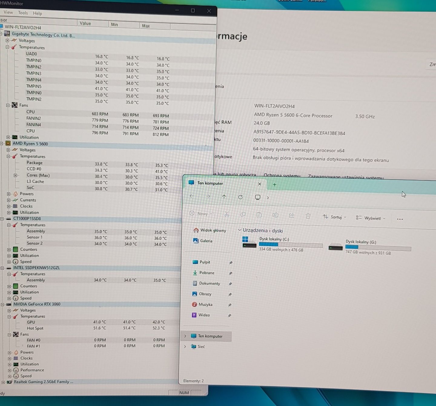Expand the Cores (Max) row
Viewport: 436px width, 406px height.
(x=15, y=175)
